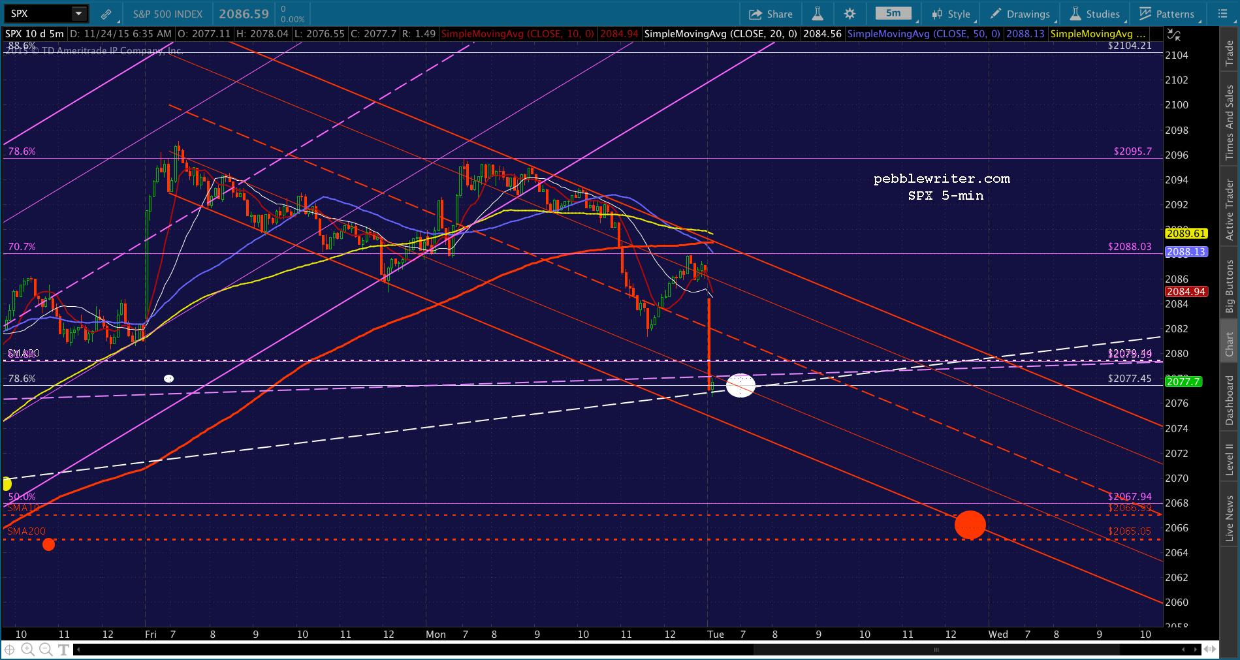Click the crosshair pan icon at bottom left

click(x=10, y=649)
